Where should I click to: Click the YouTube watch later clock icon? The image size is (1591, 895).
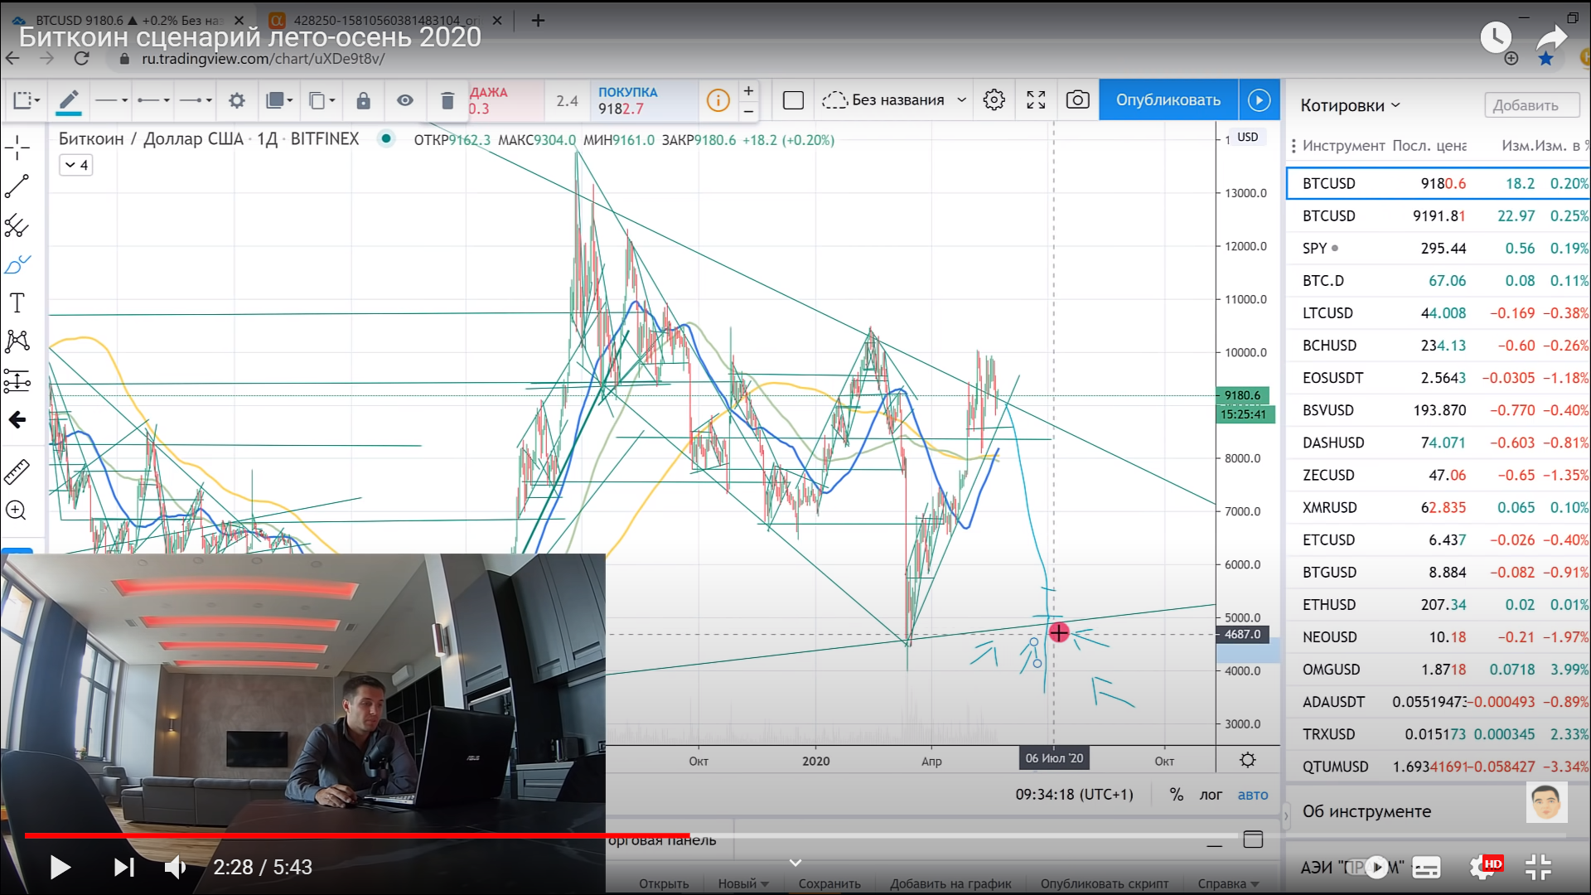click(x=1496, y=37)
